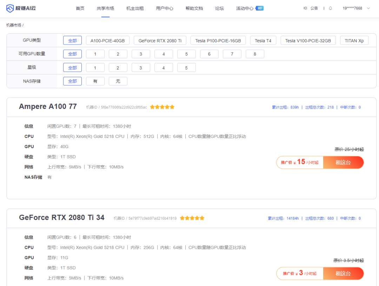Rent the GeForce RTX 2080 Ti 34 machine

(x=343, y=273)
